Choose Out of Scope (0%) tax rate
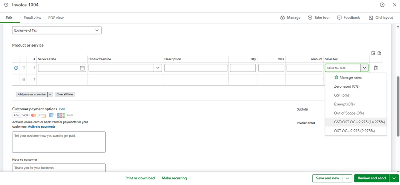Screen dimensions: 400x185 (x=356, y=113)
